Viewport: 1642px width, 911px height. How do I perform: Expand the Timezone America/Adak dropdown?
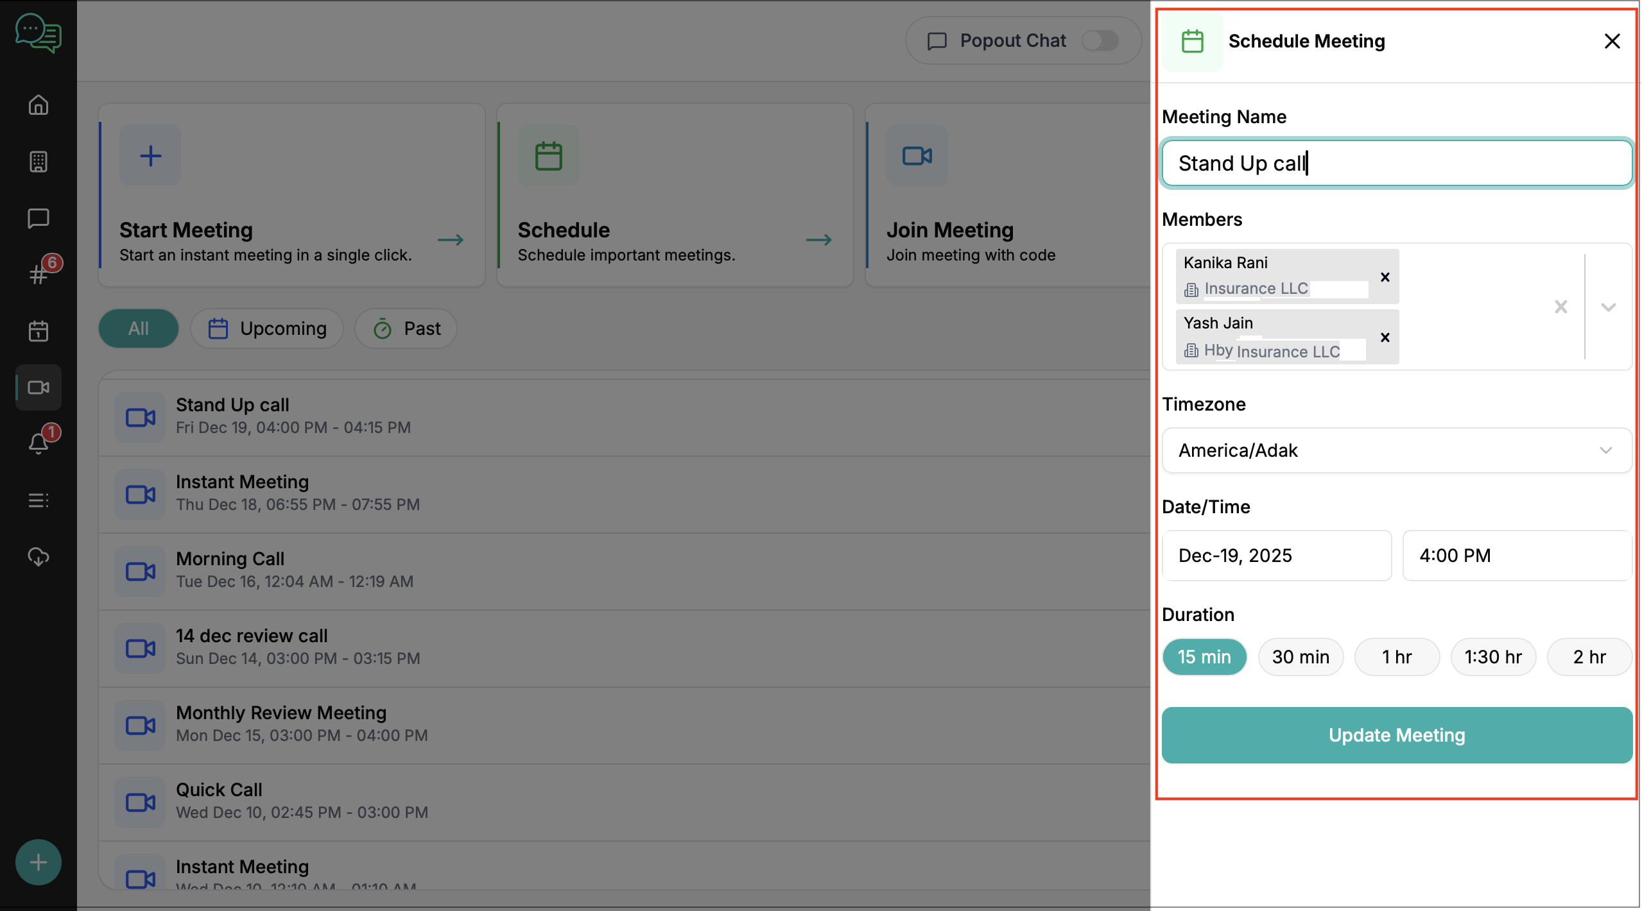point(1605,450)
